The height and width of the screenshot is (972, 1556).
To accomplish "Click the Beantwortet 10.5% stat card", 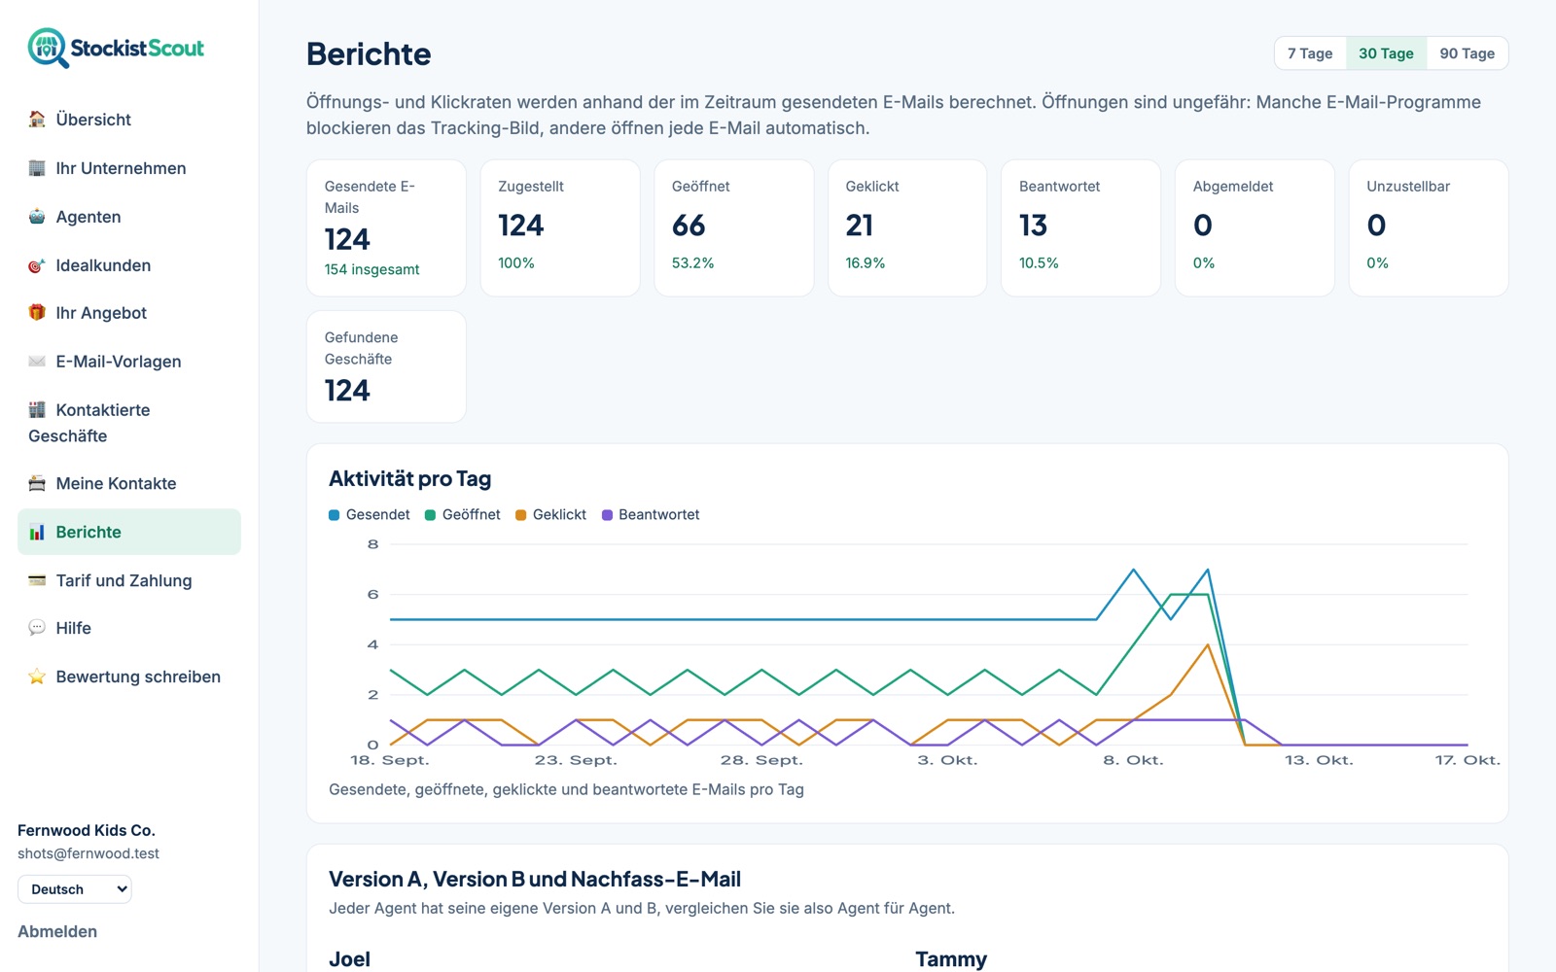I will (x=1080, y=228).
